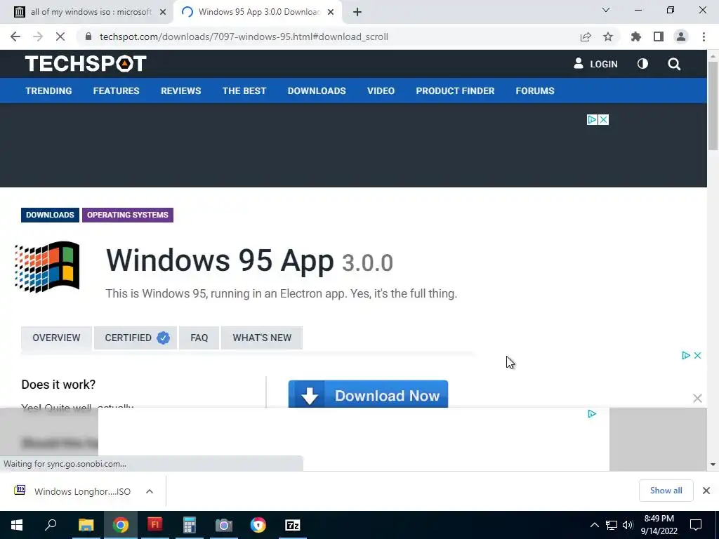The width and height of the screenshot is (719, 539).
Task: Toggle TechSpot dark mode contrast icon
Action: click(x=642, y=64)
